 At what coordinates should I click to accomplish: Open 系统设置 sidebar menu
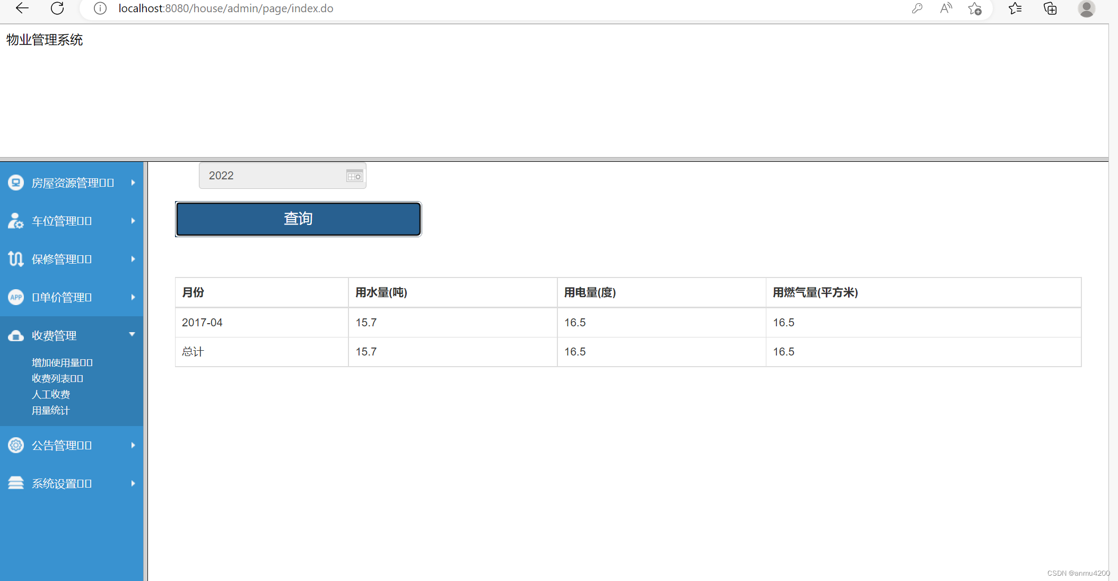pyautogui.click(x=72, y=483)
